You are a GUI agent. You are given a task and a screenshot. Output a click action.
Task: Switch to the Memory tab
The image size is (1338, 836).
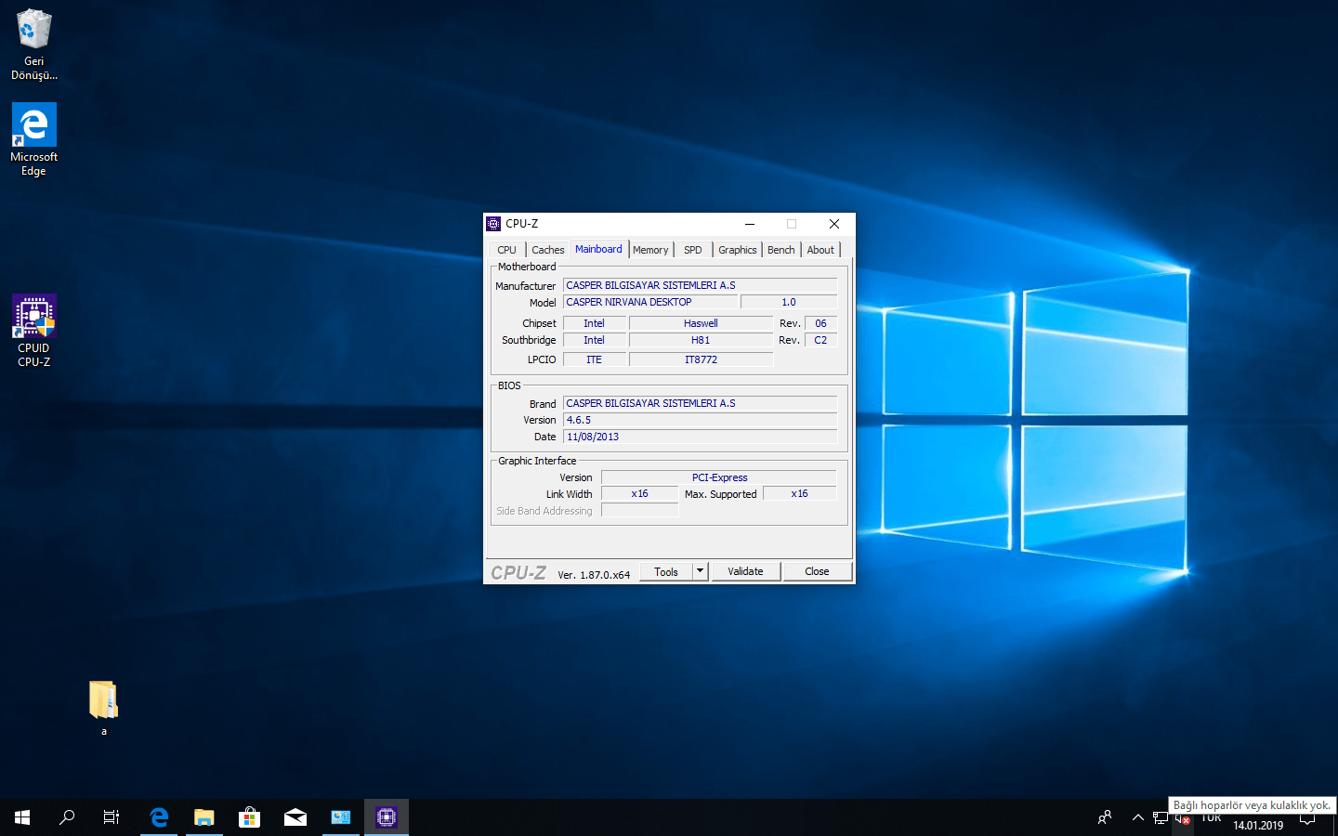(650, 250)
